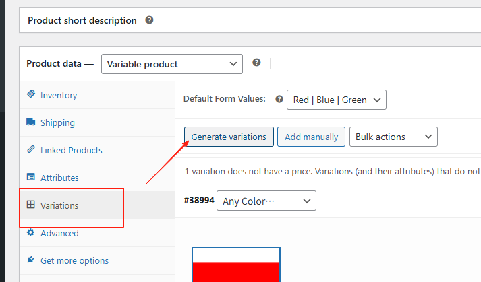Click the #38994 variation ID label
This screenshot has width=481, height=282.
click(x=198, y=201)
